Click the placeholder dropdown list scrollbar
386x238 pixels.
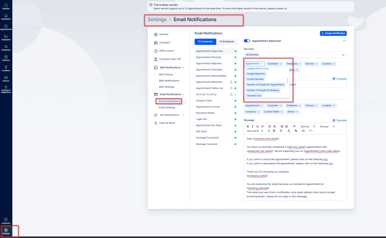tap(288, 80)
